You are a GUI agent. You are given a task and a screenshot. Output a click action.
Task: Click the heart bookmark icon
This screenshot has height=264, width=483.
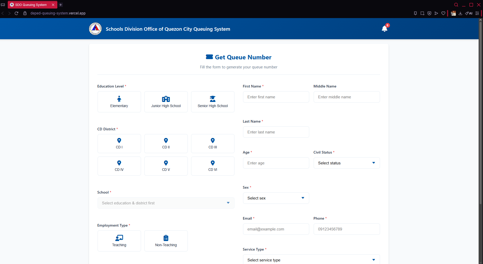click(x=443, y=13)
